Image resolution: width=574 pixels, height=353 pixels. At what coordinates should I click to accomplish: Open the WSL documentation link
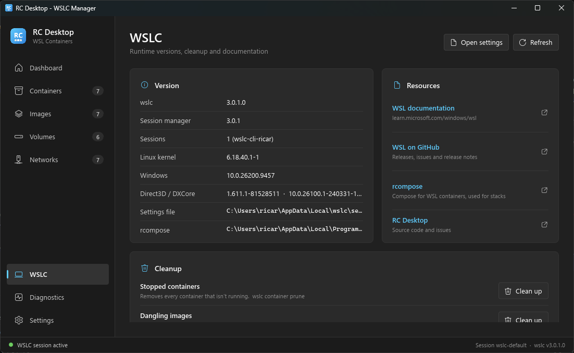pyautogui.click(x=423, y=108)
